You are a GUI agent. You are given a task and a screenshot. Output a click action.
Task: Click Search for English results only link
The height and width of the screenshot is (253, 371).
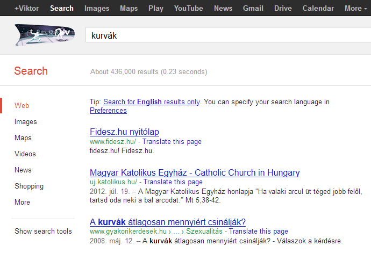click(152, 102)
